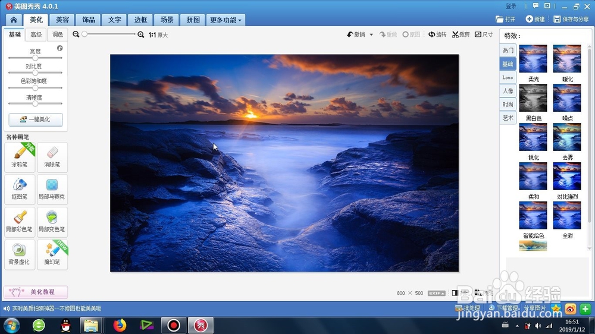Open Firefox from the taskbar
Viewport: 595px width, 334px height.
point(120,325)
